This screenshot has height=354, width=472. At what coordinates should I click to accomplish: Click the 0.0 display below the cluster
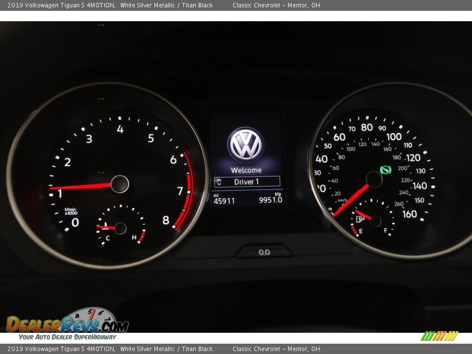tap(264, 252)
